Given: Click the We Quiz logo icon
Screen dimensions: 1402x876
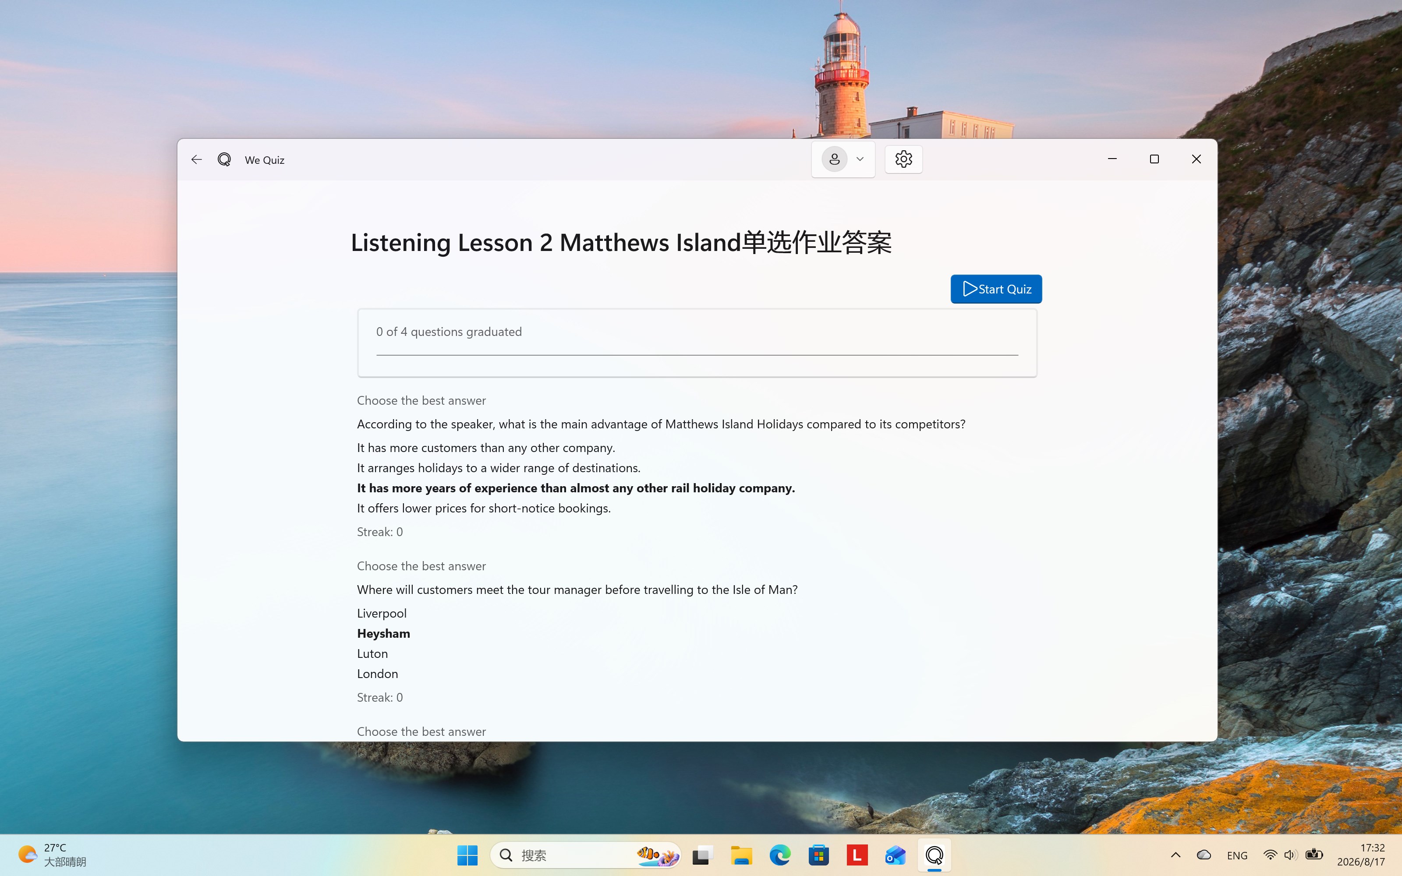Looking at the screenshot, I should click(224, 159).
